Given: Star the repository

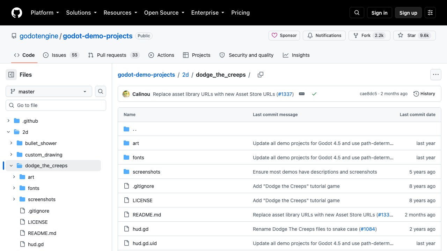Looking at the screenshot, I should point(415,36).
